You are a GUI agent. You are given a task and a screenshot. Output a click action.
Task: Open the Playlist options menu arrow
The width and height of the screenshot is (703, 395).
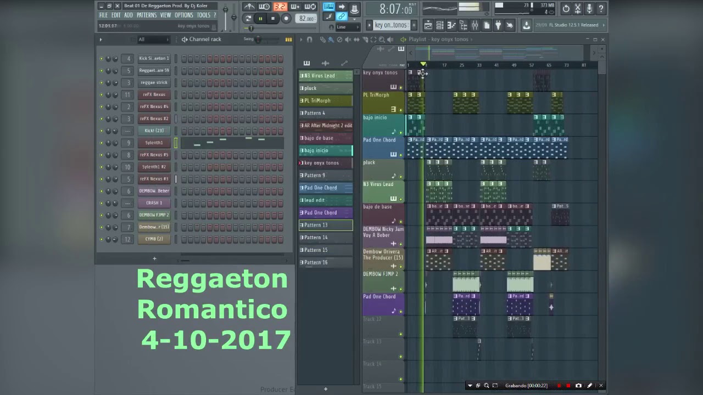[x=300, y=39]
